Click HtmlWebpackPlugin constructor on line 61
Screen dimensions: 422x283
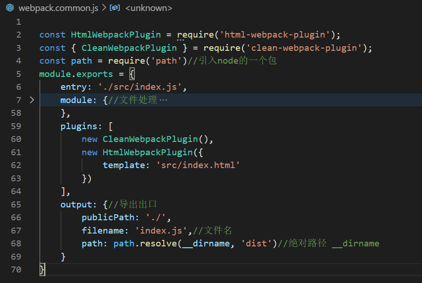pos(148,152)
